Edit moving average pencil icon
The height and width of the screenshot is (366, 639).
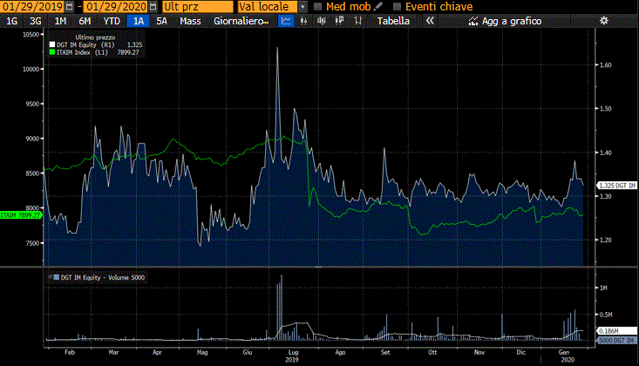point(379,7)
